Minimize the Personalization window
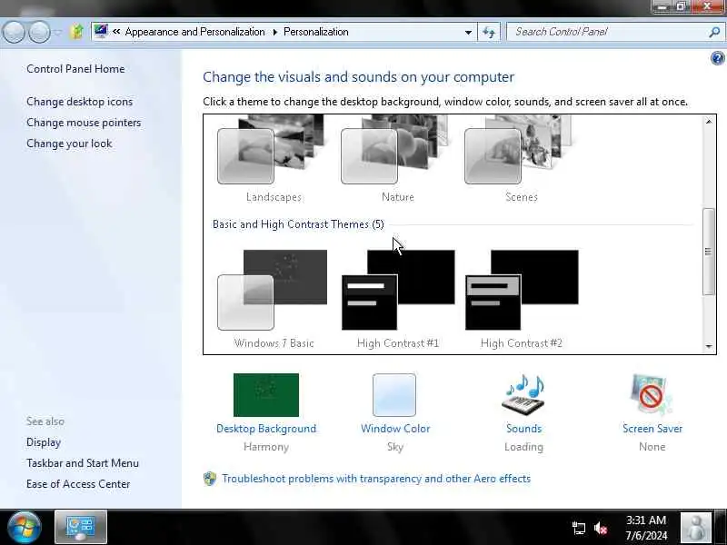 pyautogui.click(x=662, y=6)
